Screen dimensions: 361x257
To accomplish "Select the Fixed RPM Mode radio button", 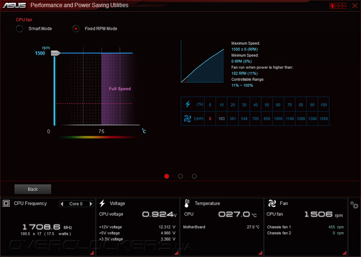I will click(x=76, y=29).
